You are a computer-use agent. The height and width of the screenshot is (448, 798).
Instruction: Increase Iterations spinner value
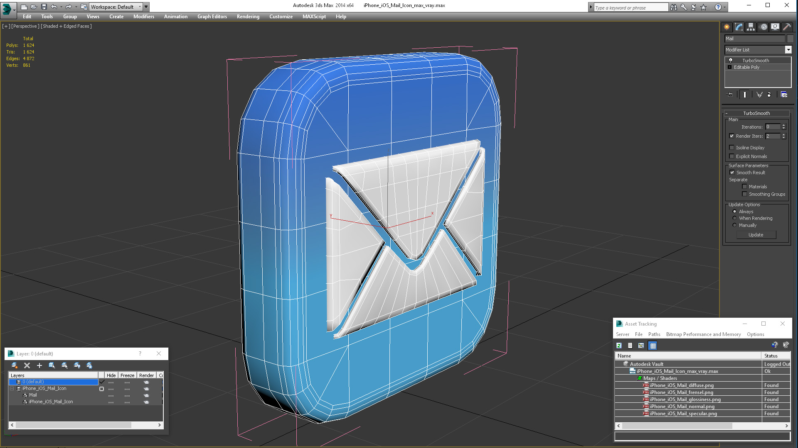[x=784, y=125]
